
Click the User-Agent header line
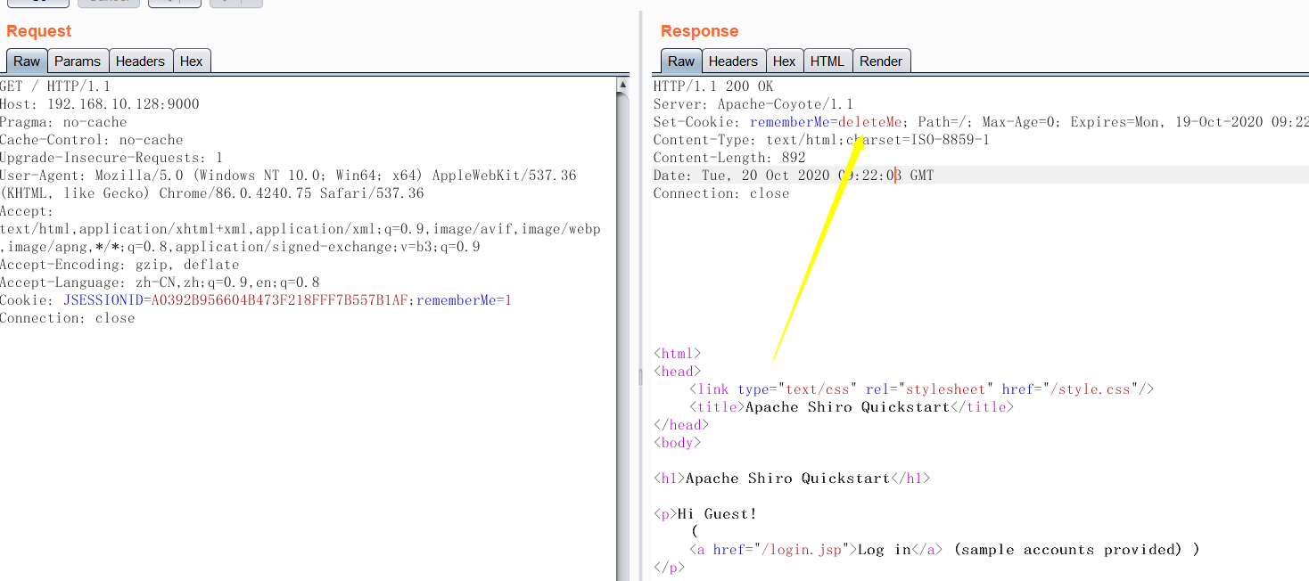pos(288,184)
